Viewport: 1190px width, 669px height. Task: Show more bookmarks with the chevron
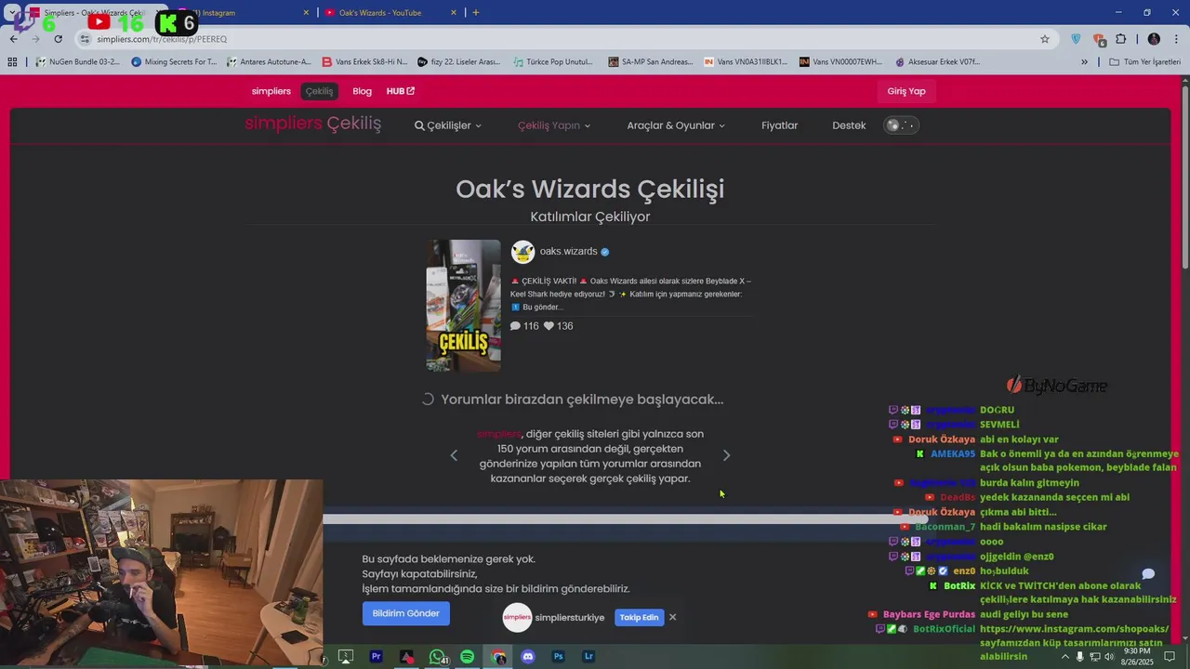point(1084,62)
